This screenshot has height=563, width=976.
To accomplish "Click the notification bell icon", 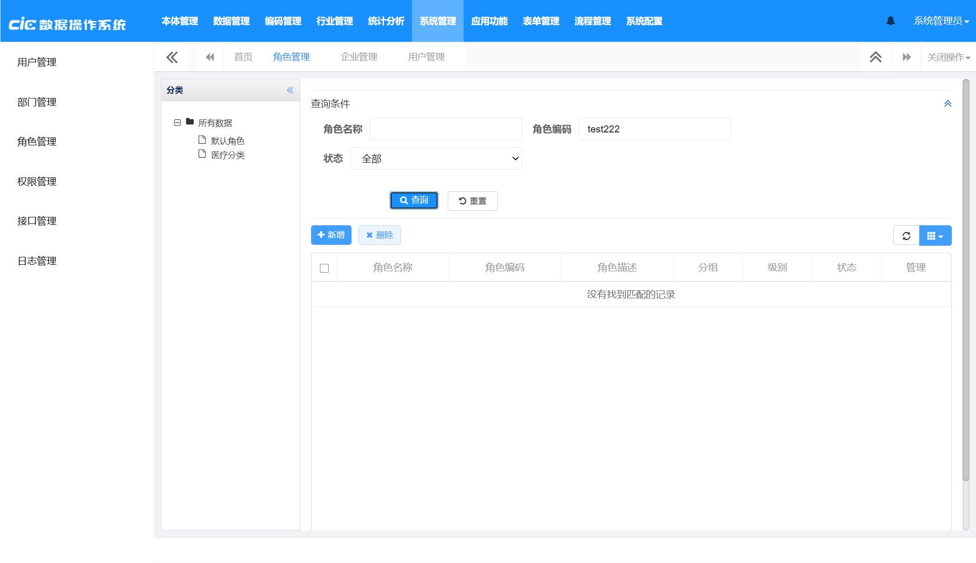I will tap(890, 21).
